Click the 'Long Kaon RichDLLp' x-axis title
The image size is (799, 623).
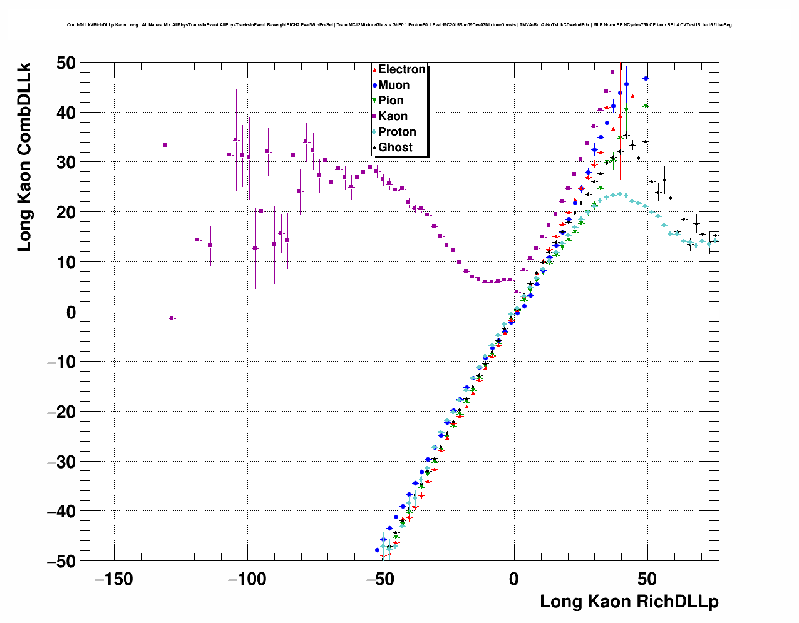coord(629,602)
